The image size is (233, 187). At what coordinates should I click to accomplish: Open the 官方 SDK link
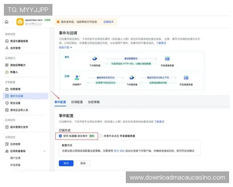coord(119,151)
